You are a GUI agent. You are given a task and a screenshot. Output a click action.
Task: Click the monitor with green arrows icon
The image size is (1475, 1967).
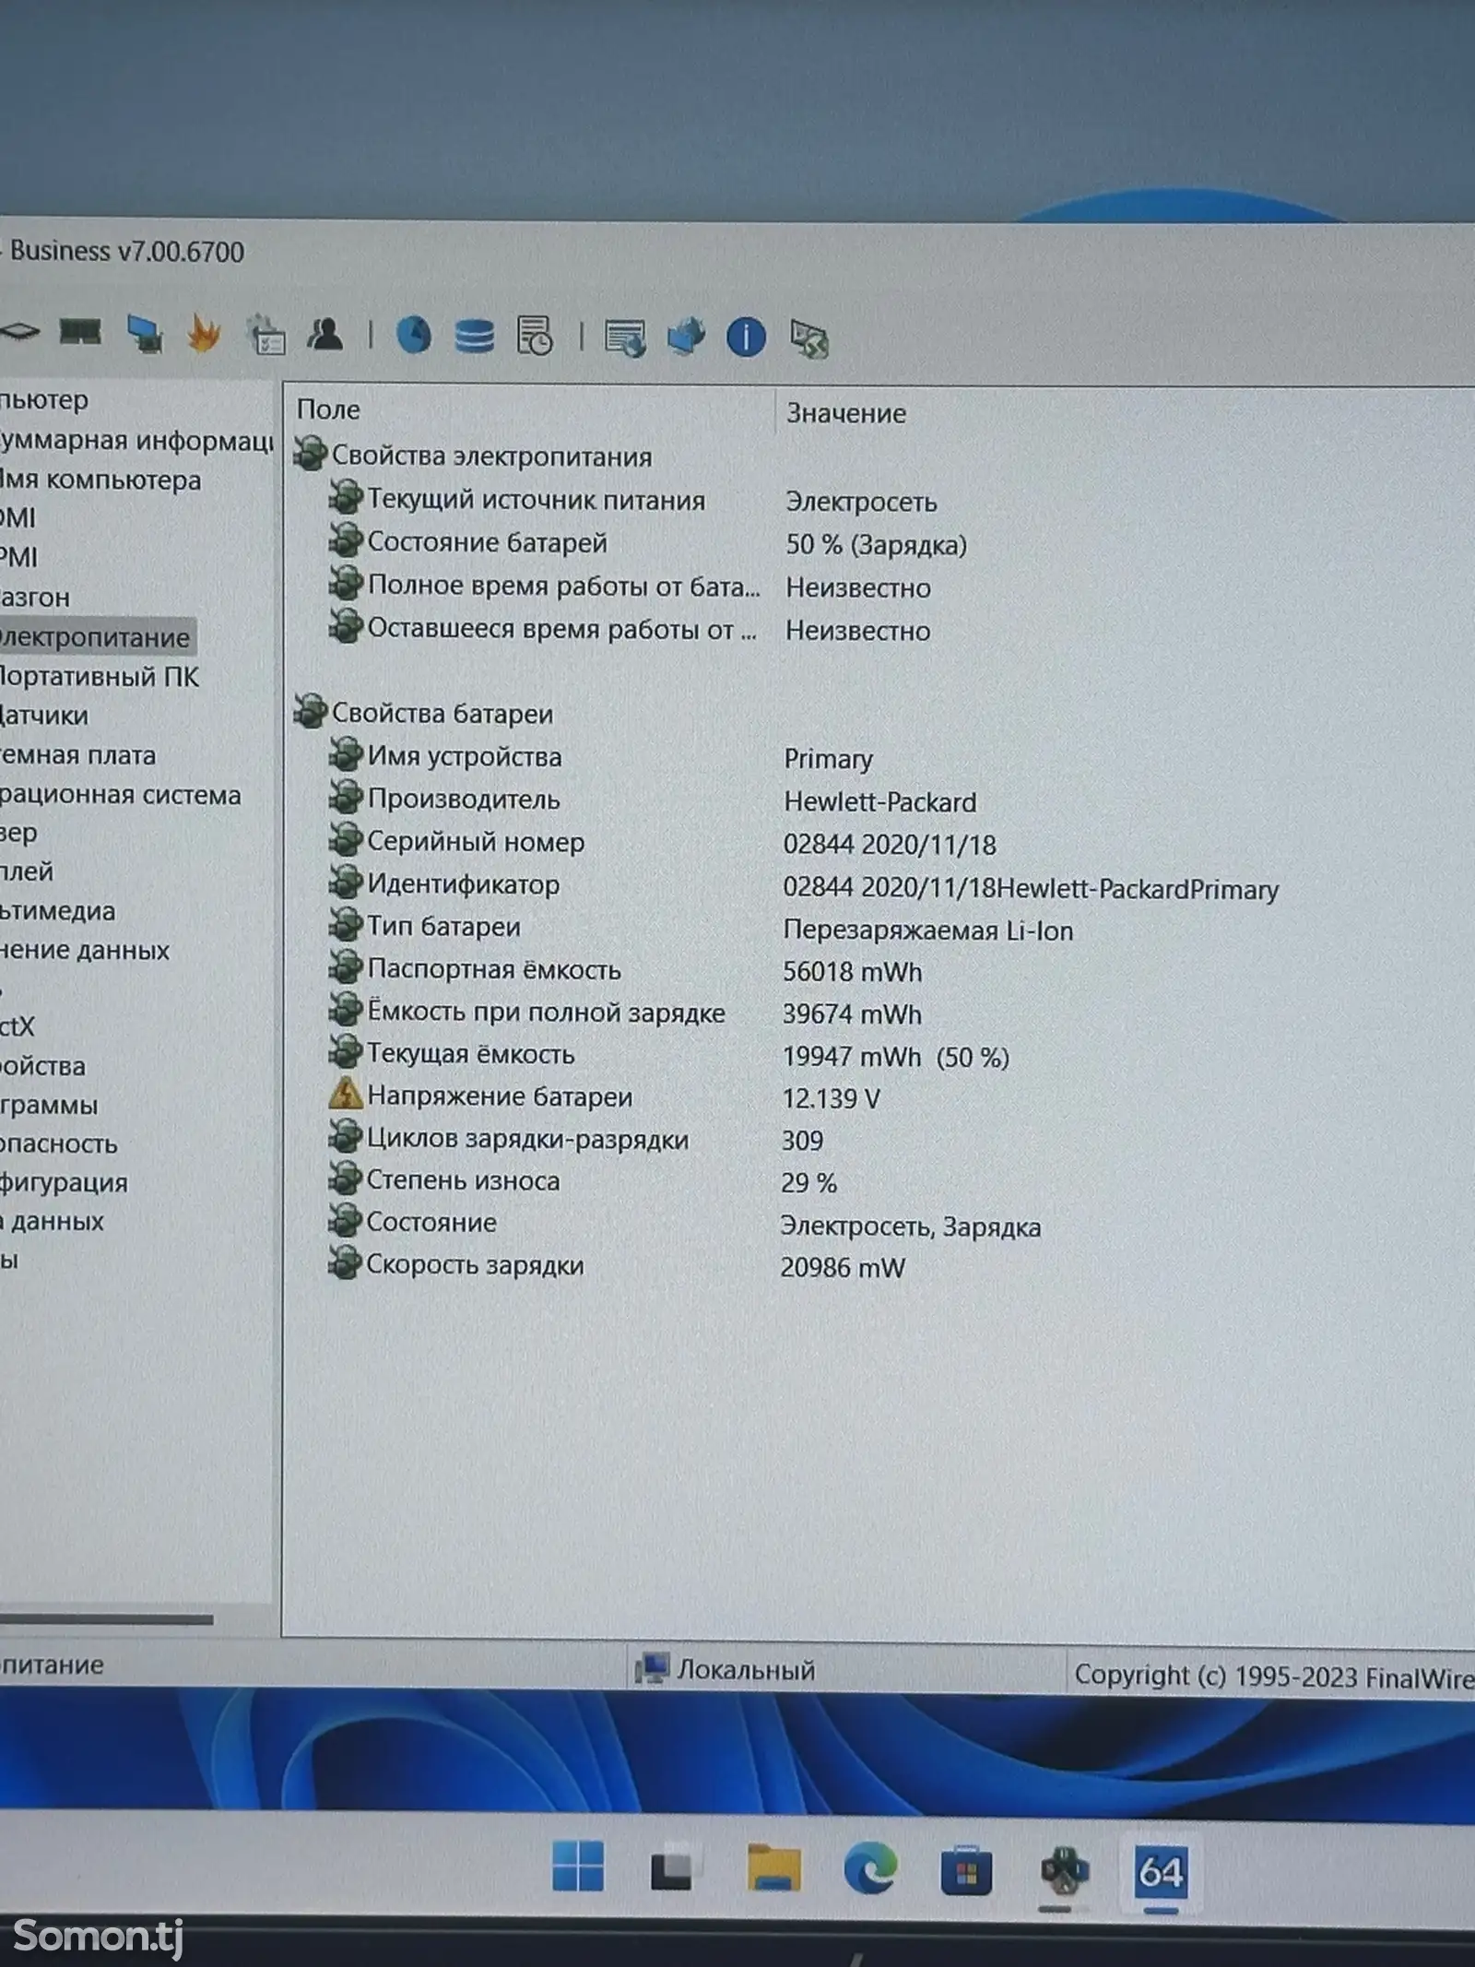tap(808, 338)
